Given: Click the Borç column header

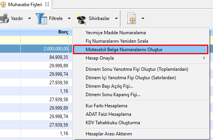Looking at the screenshot, I should pos(44,32).
